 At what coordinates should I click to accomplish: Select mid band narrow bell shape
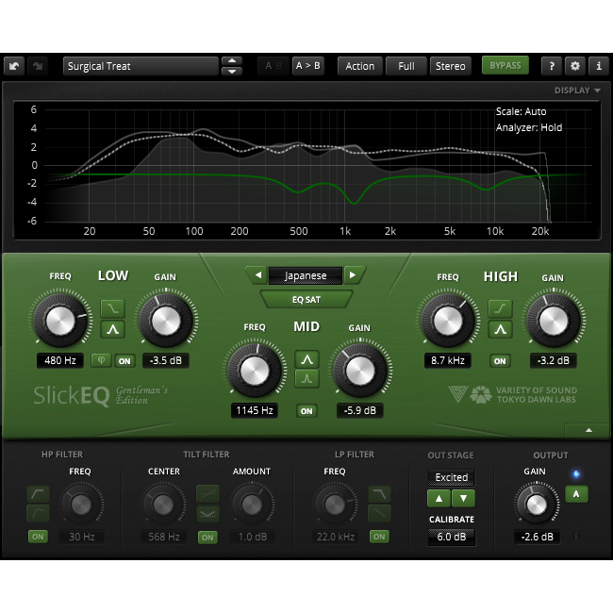pyautogui.click(x=306, y=379)
